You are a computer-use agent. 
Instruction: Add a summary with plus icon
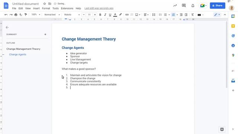[45, 34]
